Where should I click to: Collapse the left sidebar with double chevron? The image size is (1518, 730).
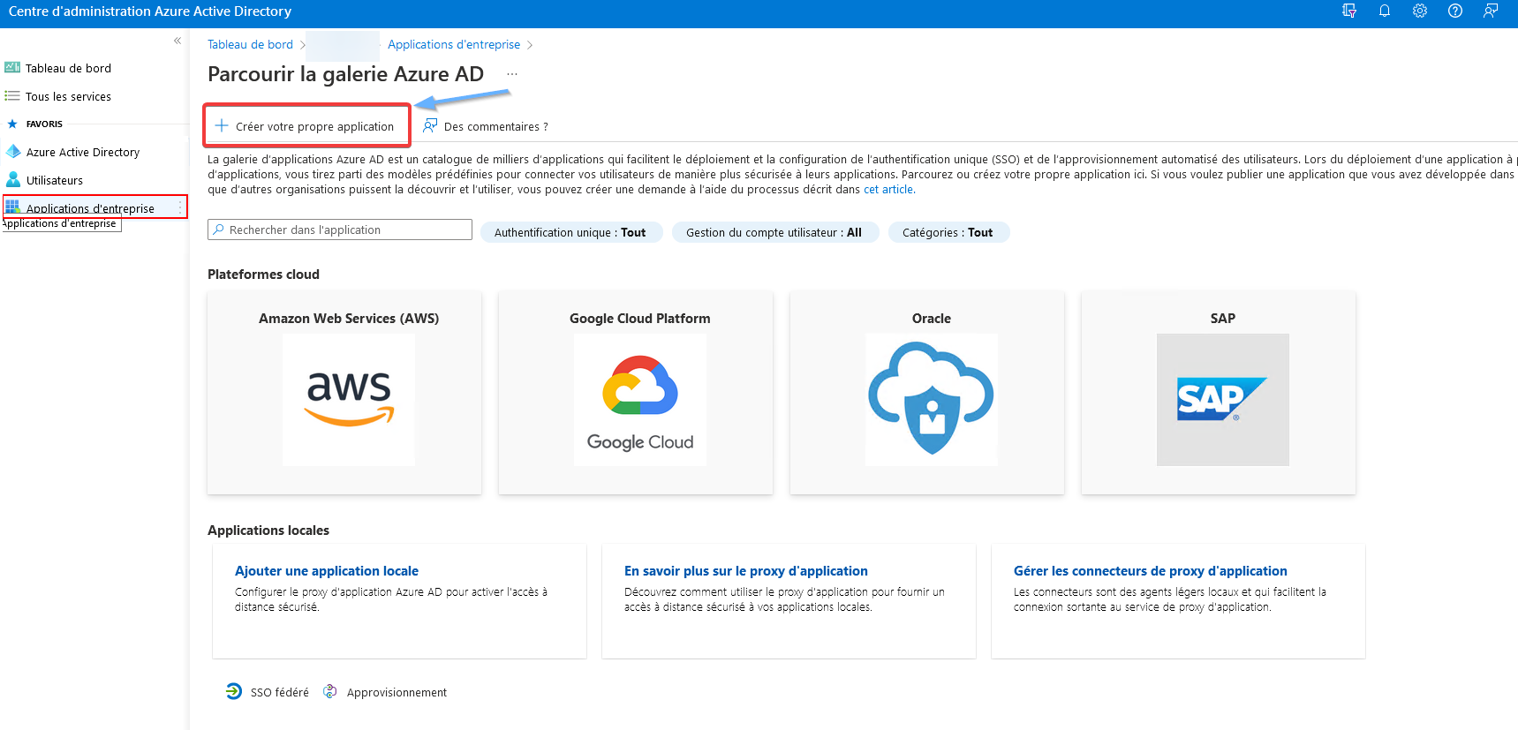(177, 41)
